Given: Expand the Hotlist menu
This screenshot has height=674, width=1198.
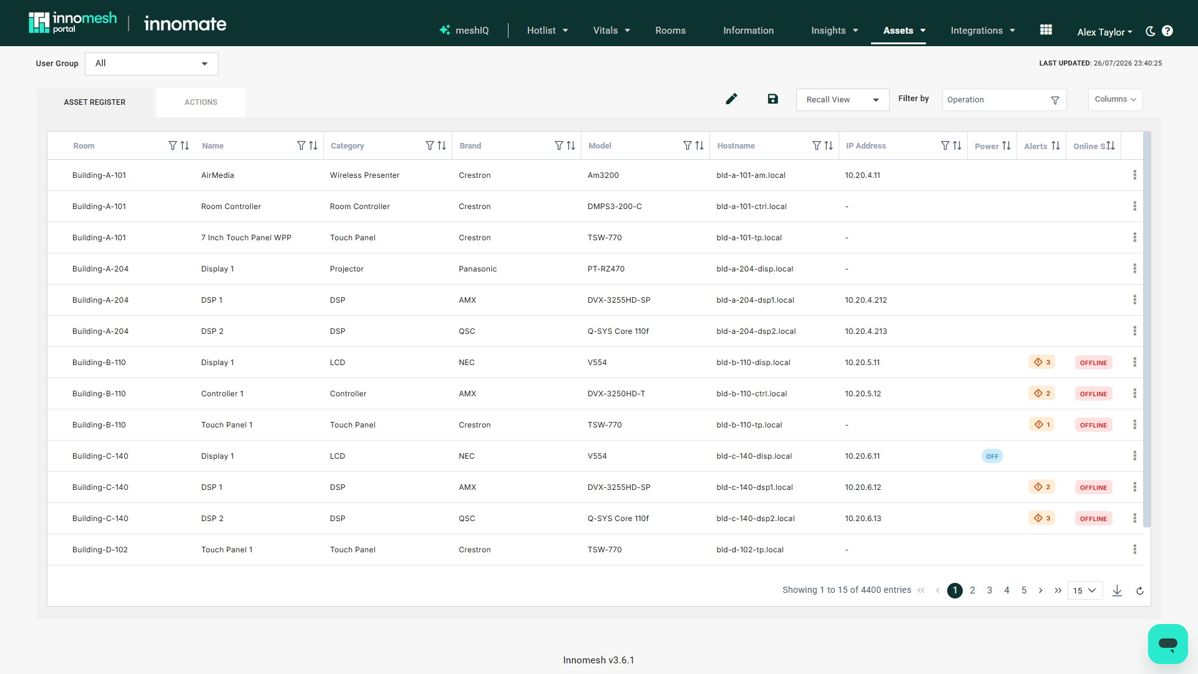Looking at the screenshot, I should point(547,31).
